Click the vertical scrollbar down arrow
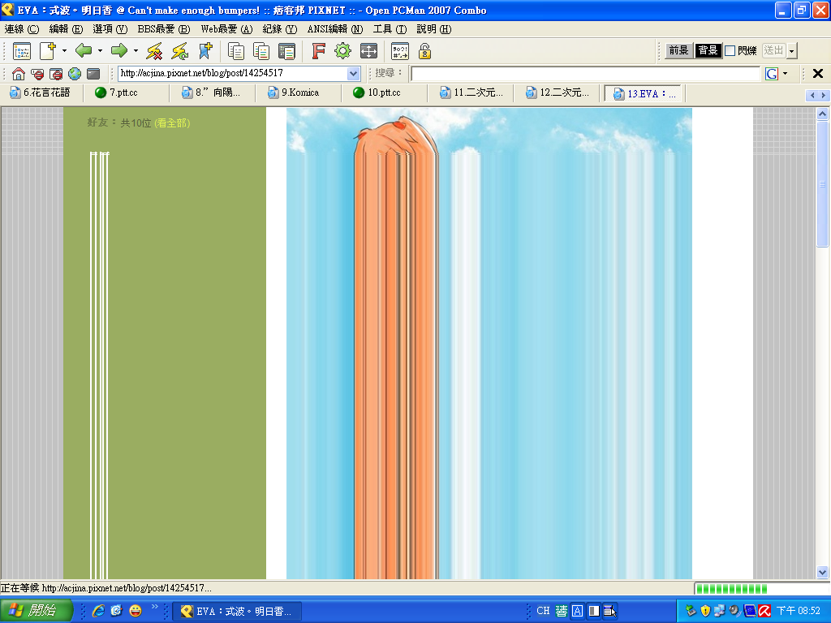831x623 pixels. (x=822, y=571)
